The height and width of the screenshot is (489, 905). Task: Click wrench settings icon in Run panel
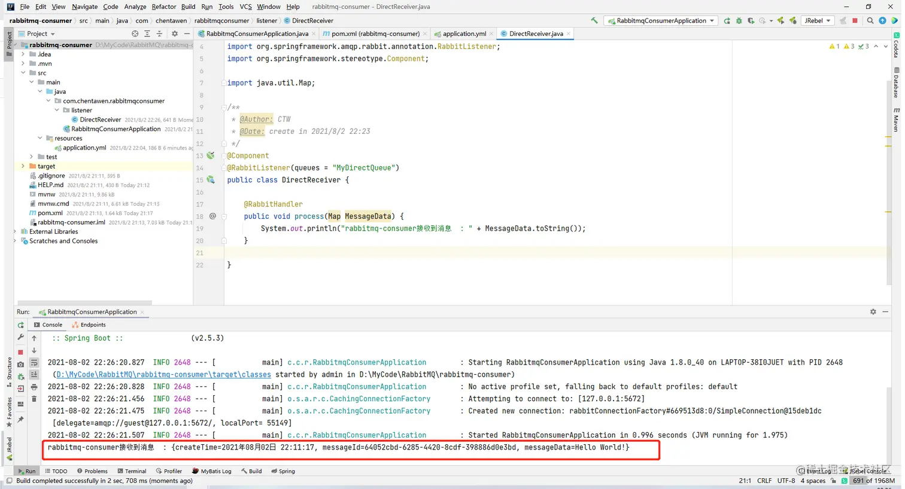[x=21, y=338]
